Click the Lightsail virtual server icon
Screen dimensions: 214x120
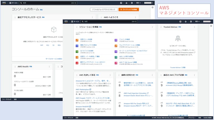pos(77,57)
